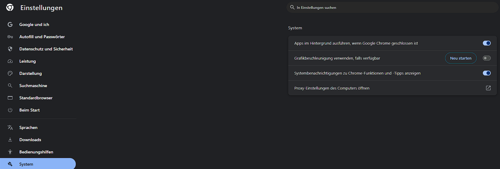Select the System entry in sidebar
Viewport: 500px width, 169px height.
[x=26, y=164]
